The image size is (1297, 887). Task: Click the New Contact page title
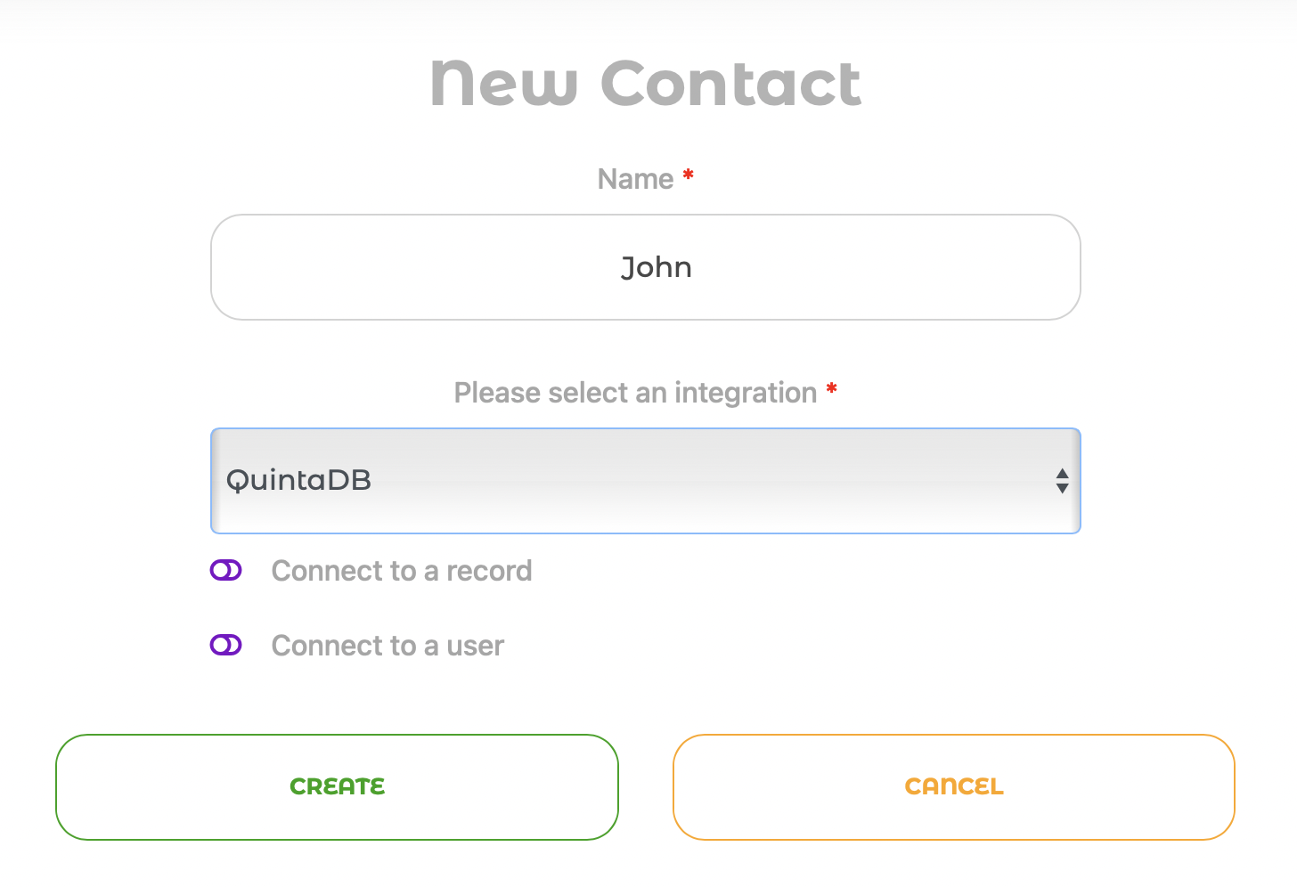(x=646, y=83)
